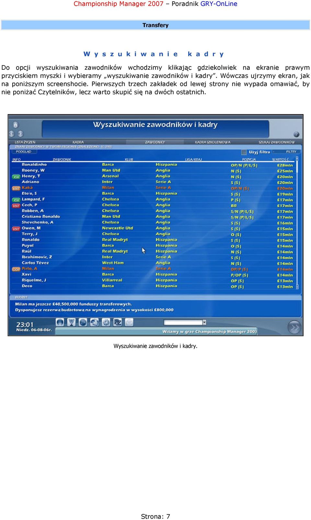This screenshot has height=520, width=311.
Task: Sort by the 'Pozycja' column header
Action: 249,159
